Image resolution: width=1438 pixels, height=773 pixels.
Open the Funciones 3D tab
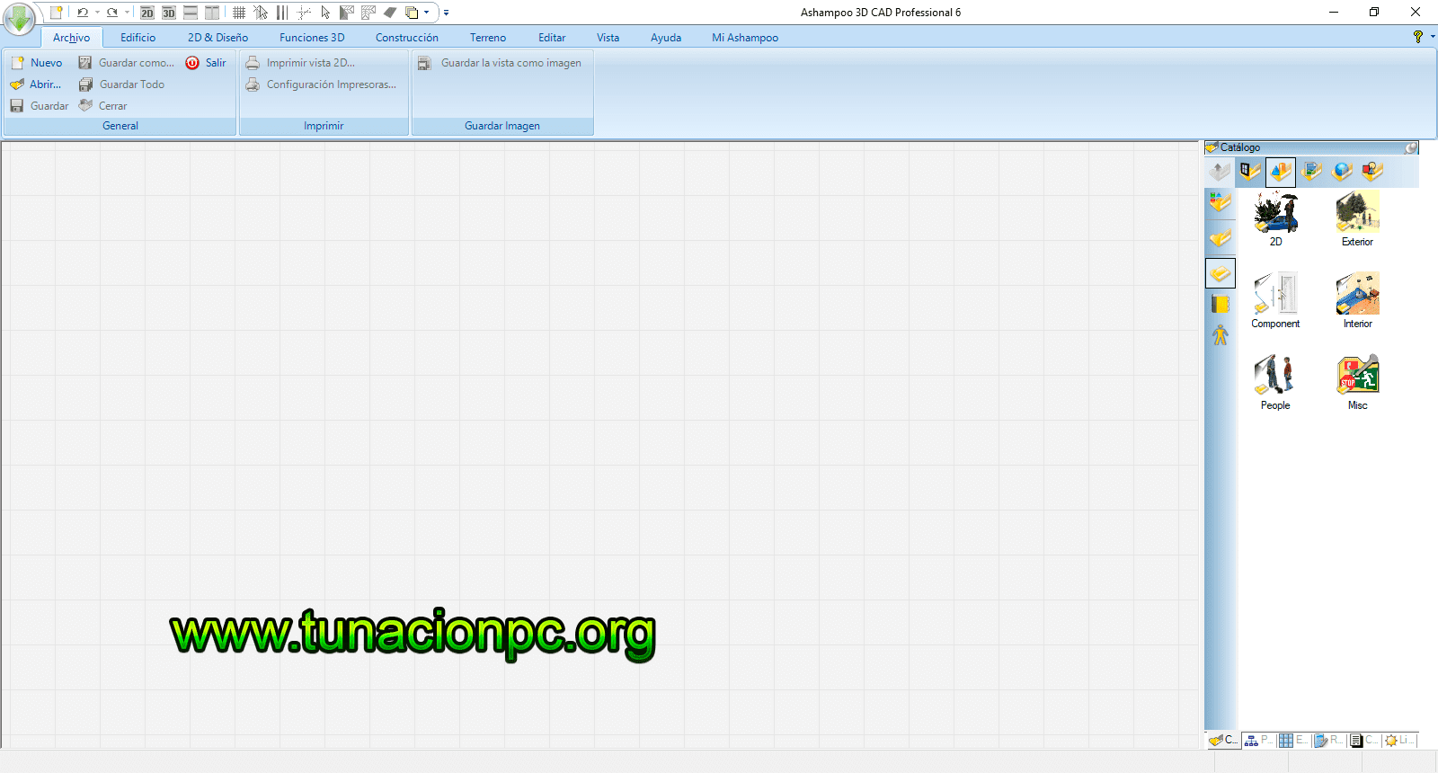tap(312, 38)
